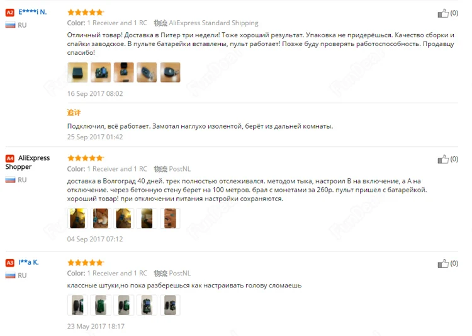
Task: Like the review by E****i N.
Action: click(x=443, y=13)
